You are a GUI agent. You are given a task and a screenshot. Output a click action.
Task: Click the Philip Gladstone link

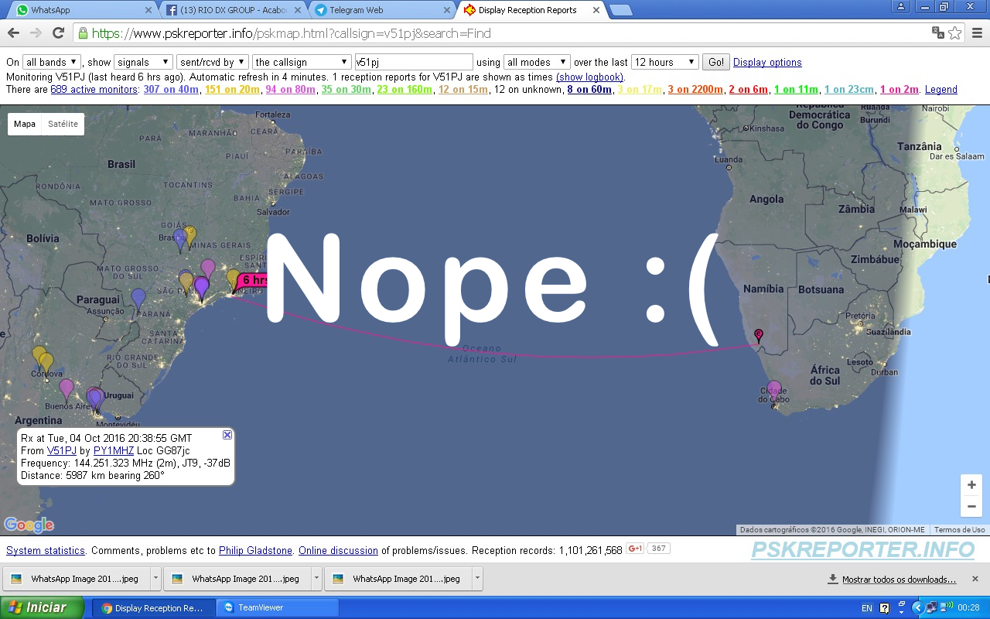[255, 551]
